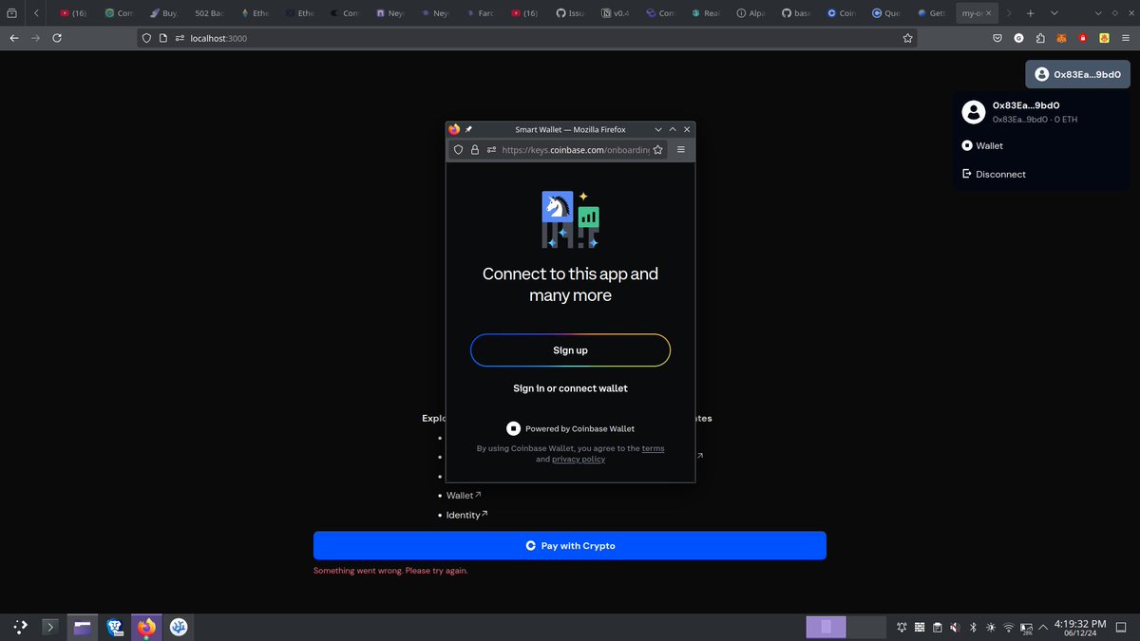Open the KDE application launcher
This screenshot has width=1140, height=641.
pos(20,627)
